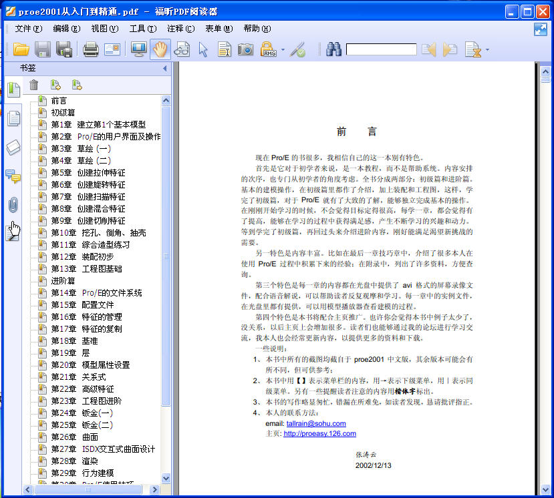The height and width of the screenshot is (498, 554).
Task: Find next result arrow icon
Action: (450, 49)
